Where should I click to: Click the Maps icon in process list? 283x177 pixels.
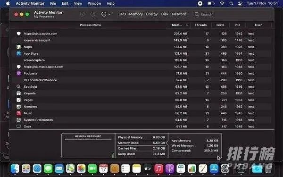click(x=18, y=47)
